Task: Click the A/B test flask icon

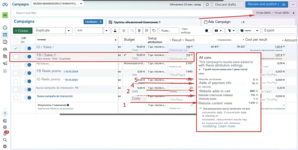Action: point(115,30)
